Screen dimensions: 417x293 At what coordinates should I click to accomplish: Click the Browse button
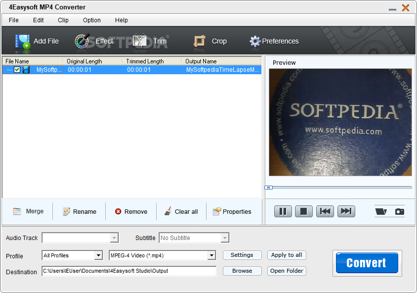tap(242, 271)
